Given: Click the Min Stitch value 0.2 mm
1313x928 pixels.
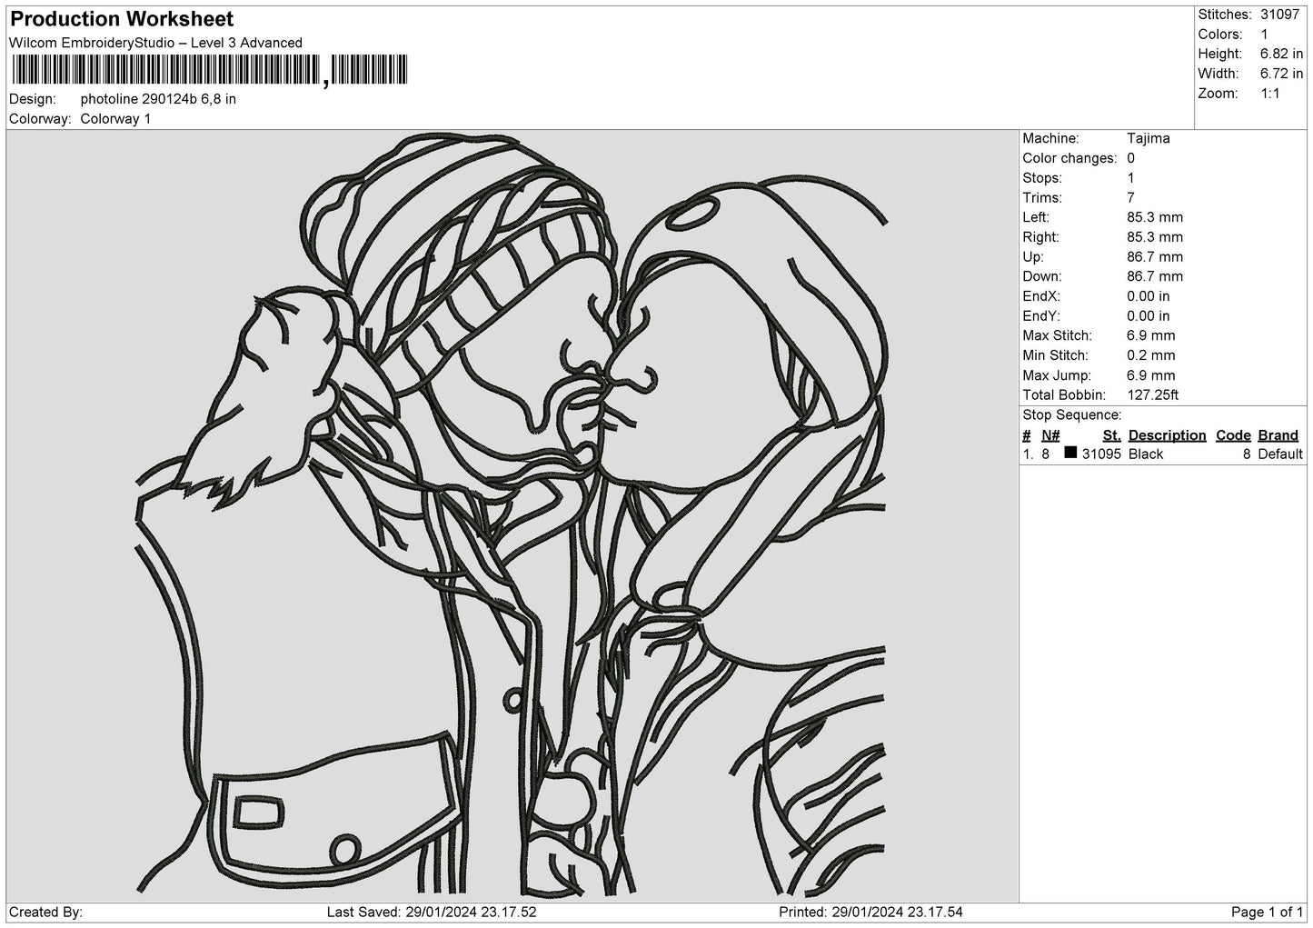Looking at the screenshot, I should point(1151,355).
